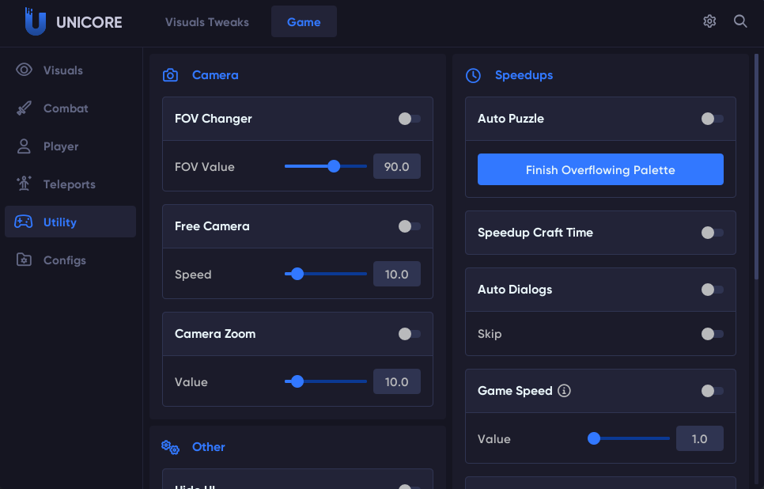Select the Game tab
This screenshot has height=489, width=764.
click(304, 22)
